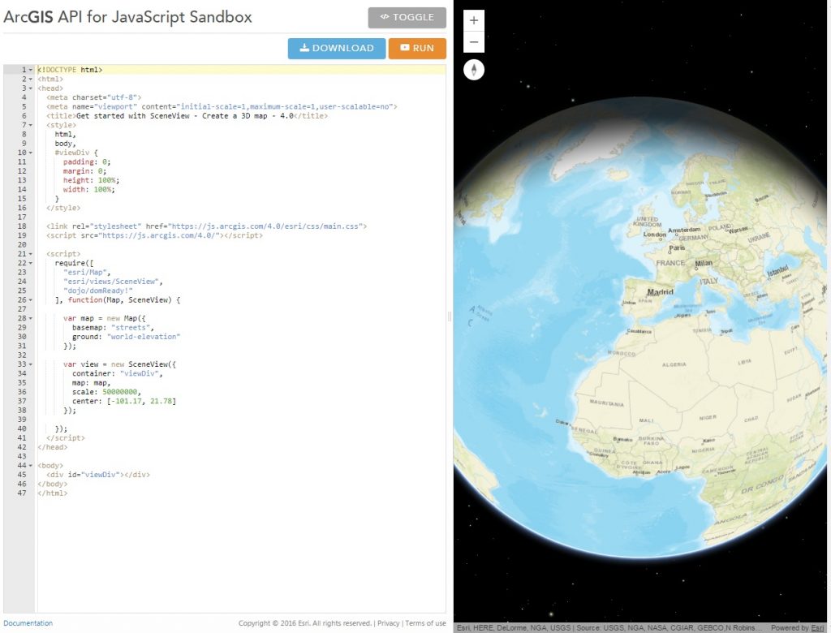Image resolution: width=831 pixels, height=633 pixels.
Task: Collapse the head tag fold arrow on line 3
Action: click(31, 88)
